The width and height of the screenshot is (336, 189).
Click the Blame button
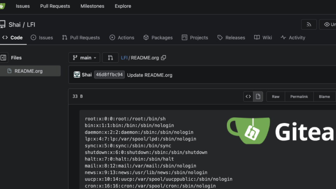tap(324, 97)
